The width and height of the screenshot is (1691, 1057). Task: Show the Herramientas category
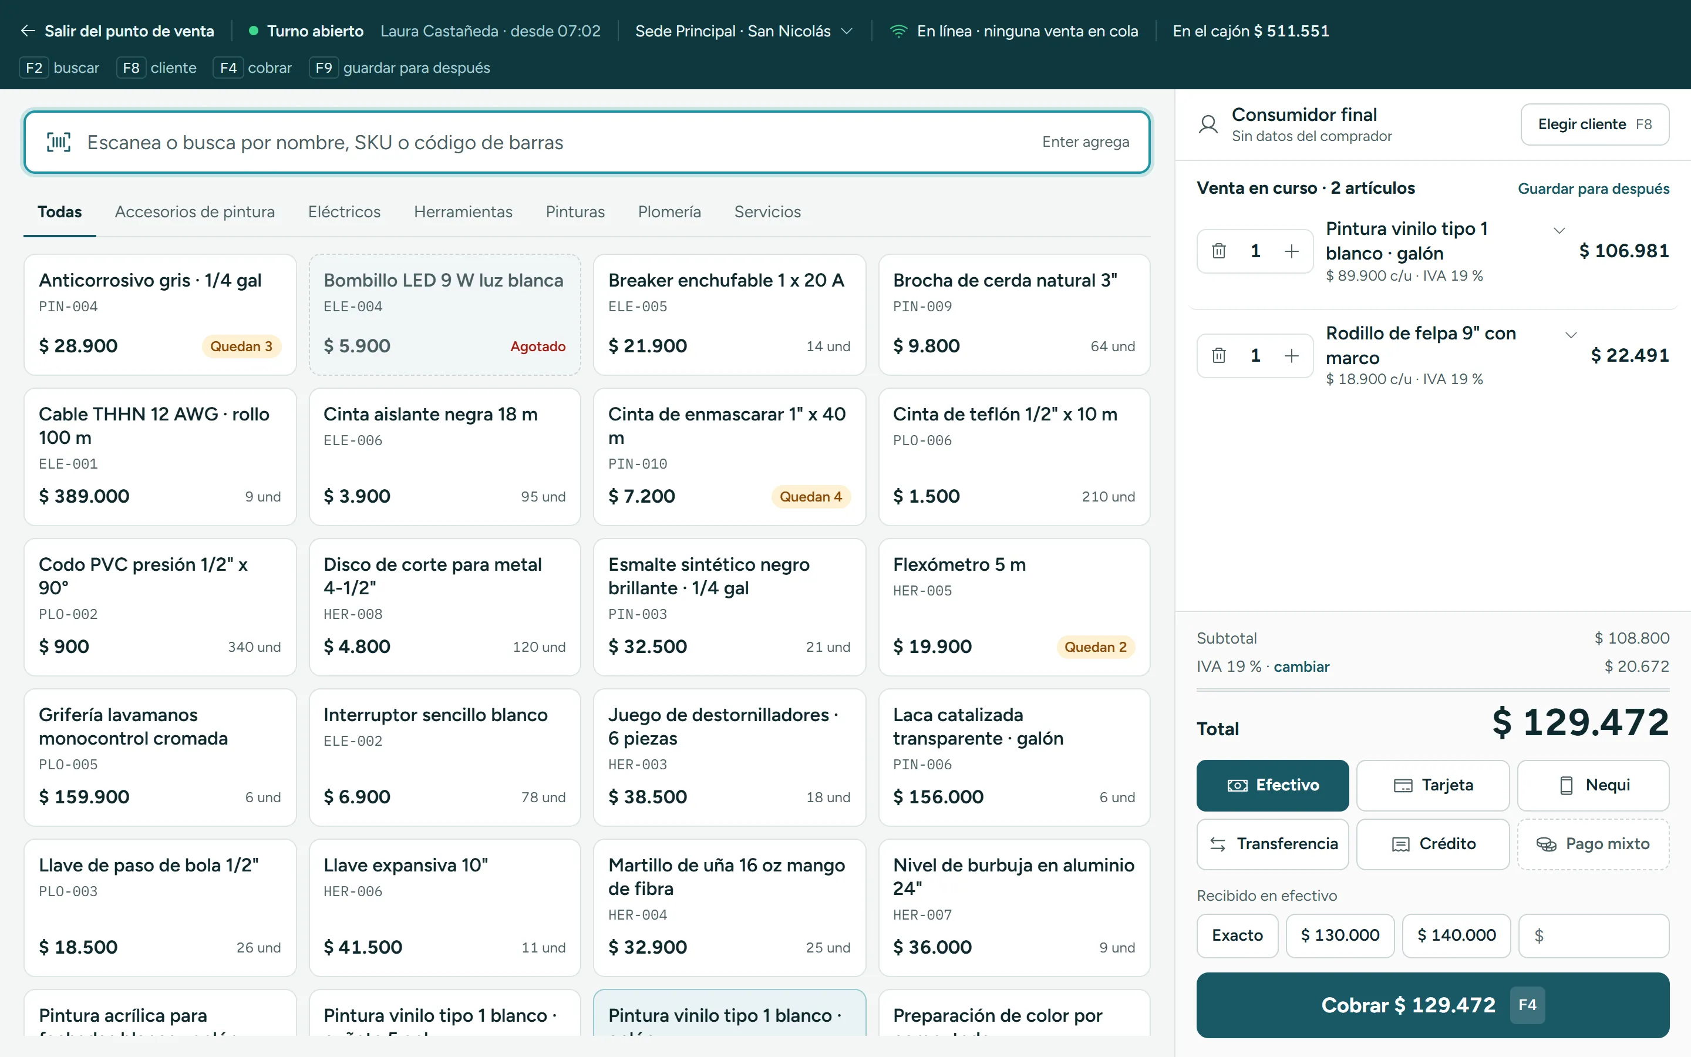tap(463, 212)
